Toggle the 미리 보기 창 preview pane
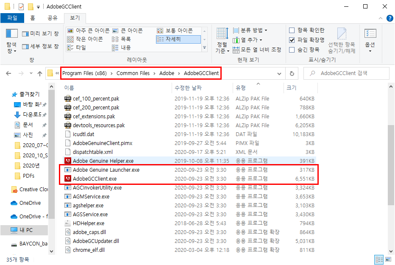 click(40, 33)
